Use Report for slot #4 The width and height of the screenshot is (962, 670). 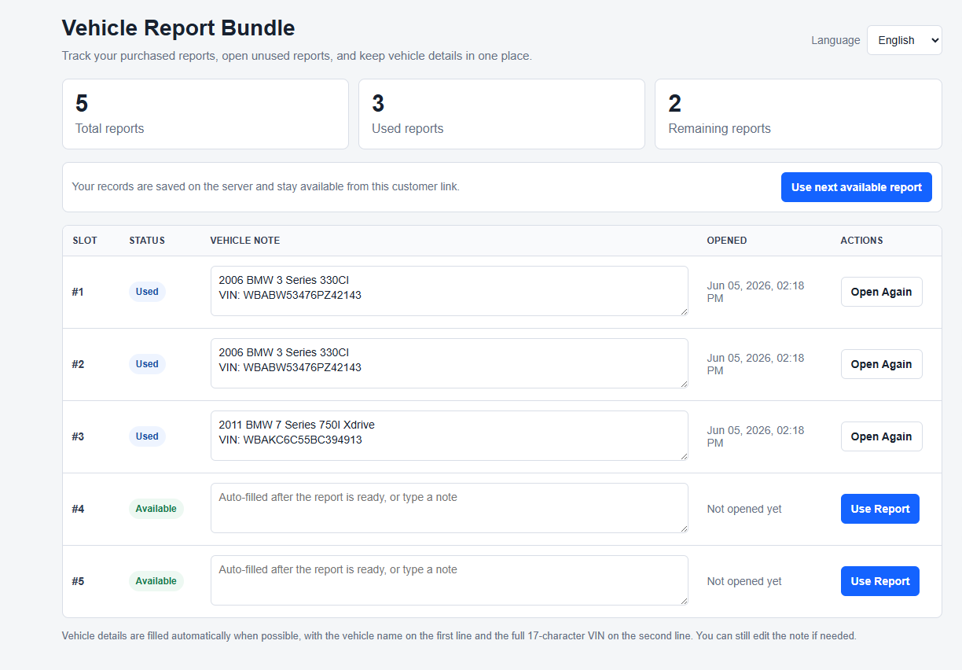point(879,509)
